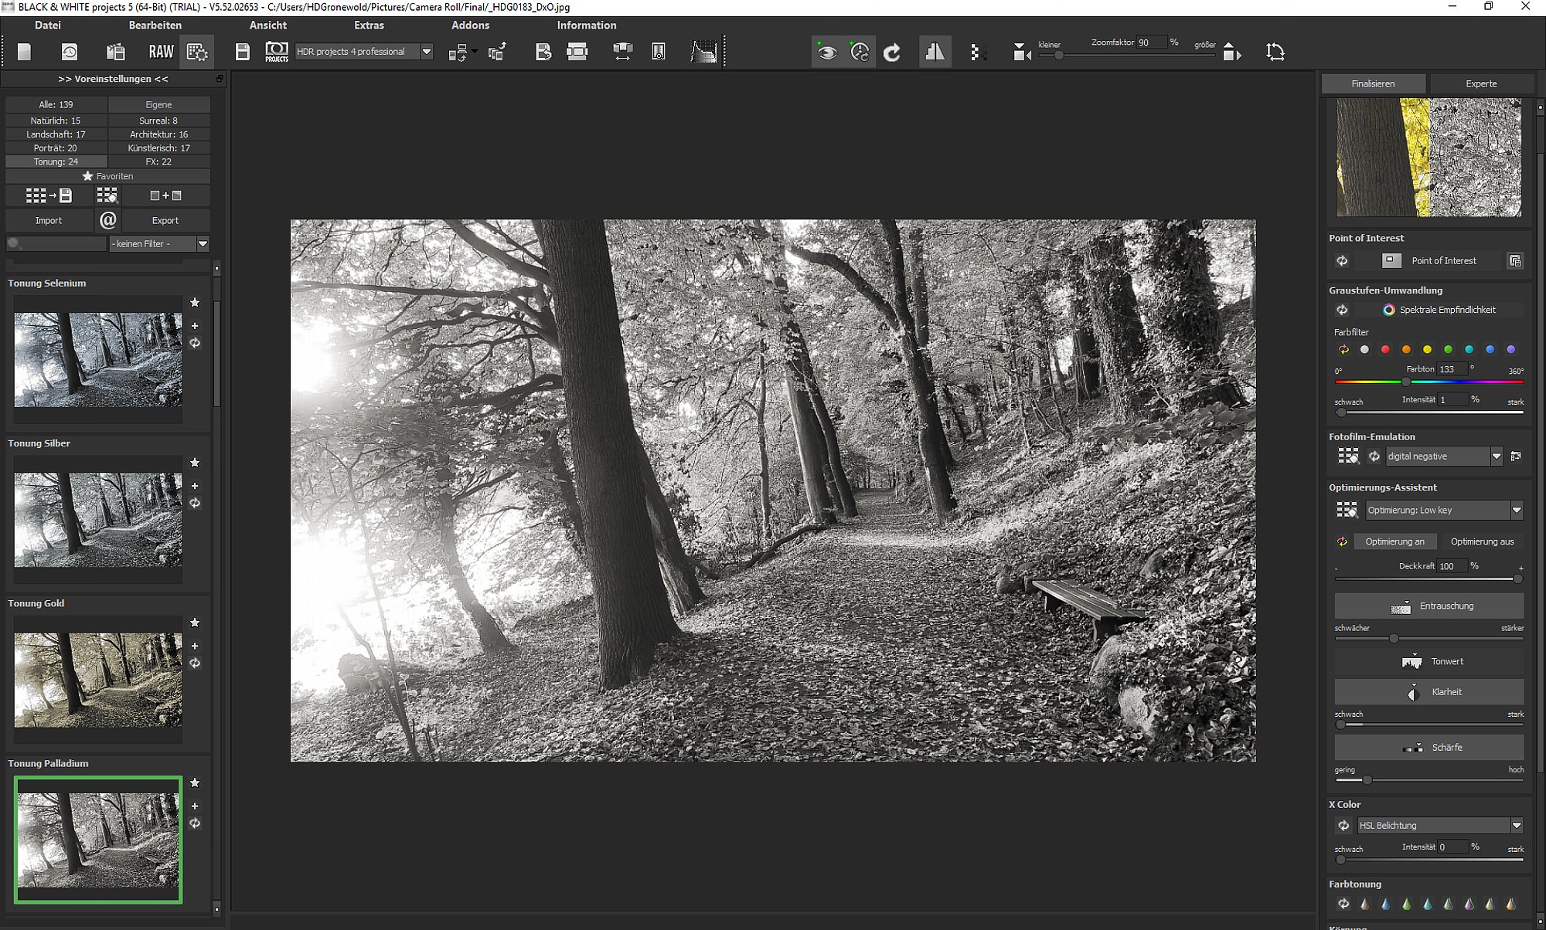1546x930 pixels.
Task: Mark Tonung Gold preset as favorite
Action: [195, 623]
